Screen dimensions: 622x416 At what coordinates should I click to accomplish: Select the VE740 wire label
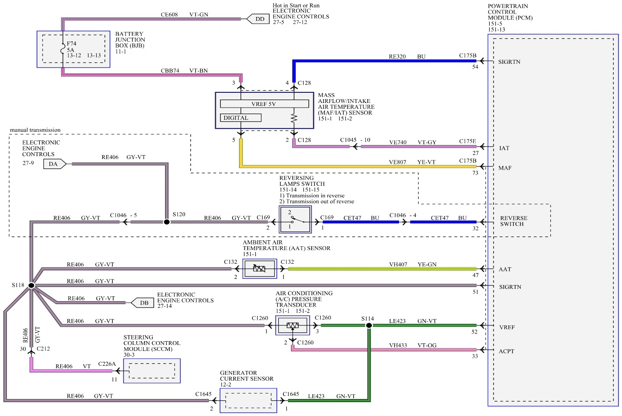click(x=398, y=142)
